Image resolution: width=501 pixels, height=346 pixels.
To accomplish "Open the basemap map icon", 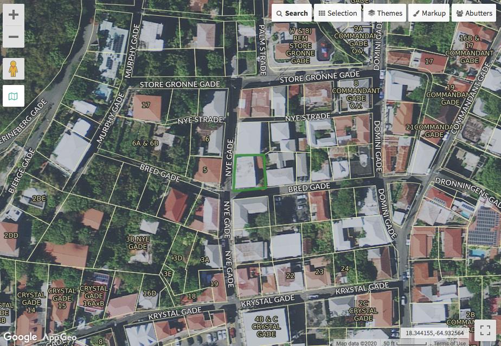I will (x=14, y=96).
